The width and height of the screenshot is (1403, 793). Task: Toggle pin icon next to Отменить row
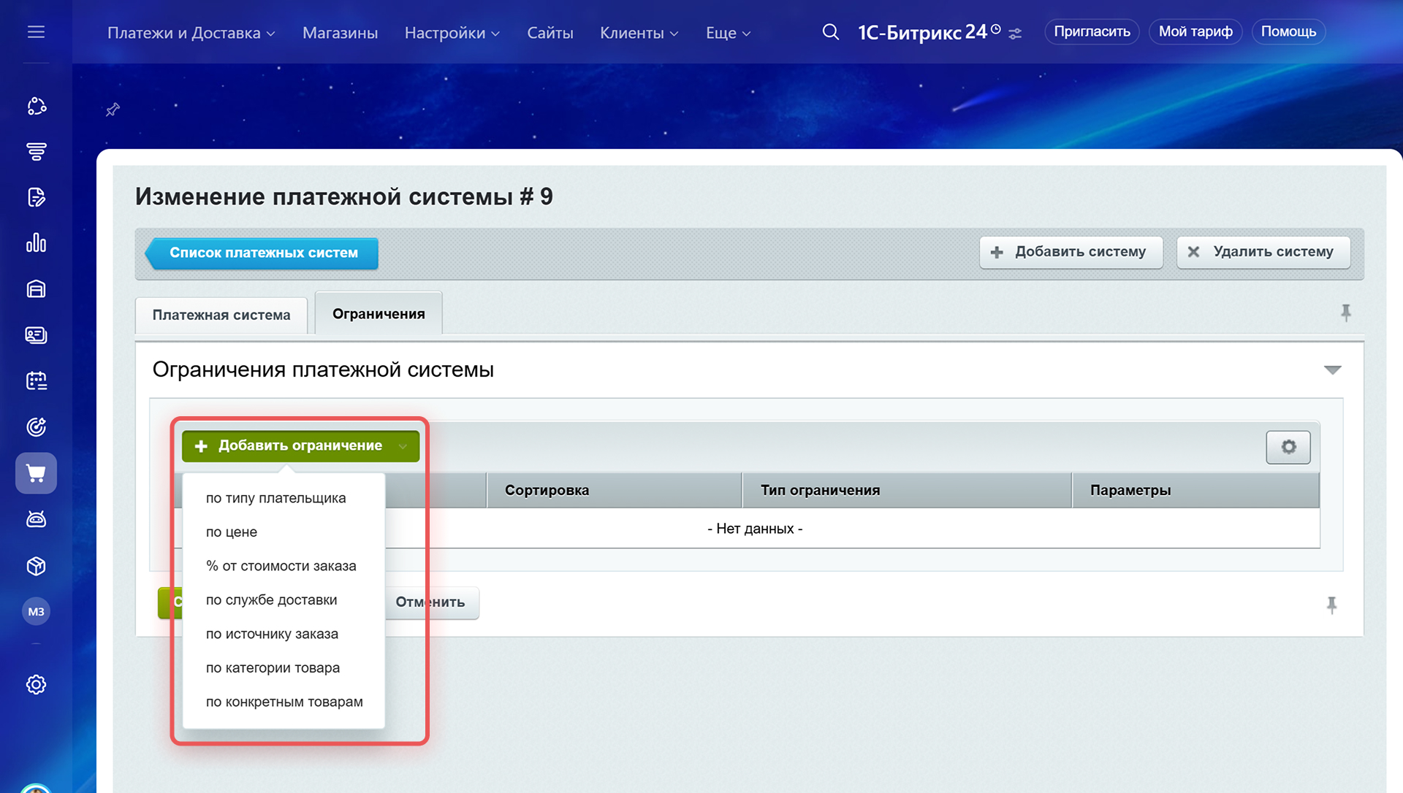[x=1331, y=605]
